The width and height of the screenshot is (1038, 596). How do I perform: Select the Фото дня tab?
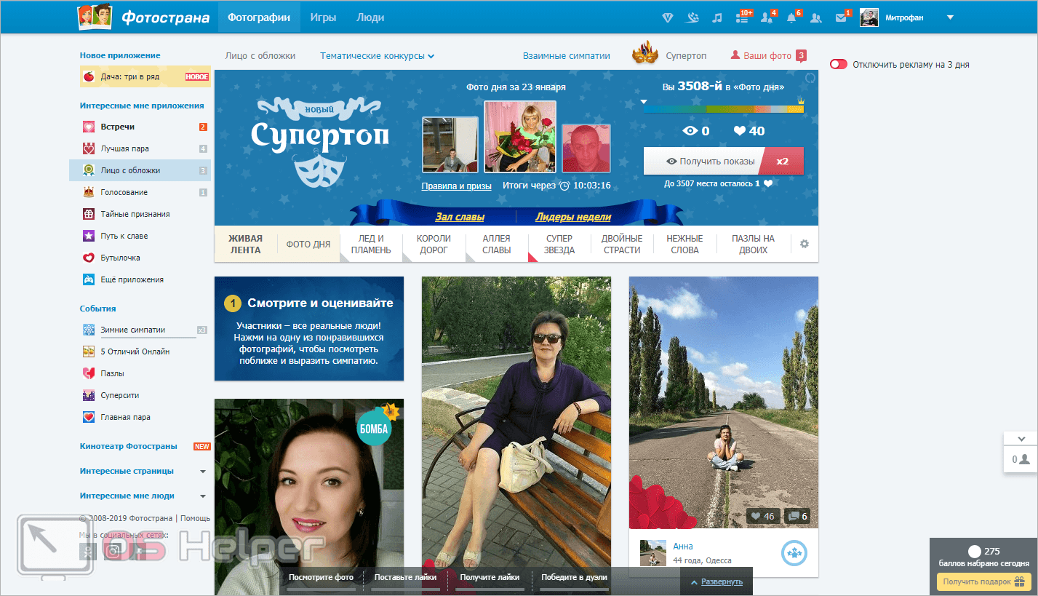pos(308,244)
